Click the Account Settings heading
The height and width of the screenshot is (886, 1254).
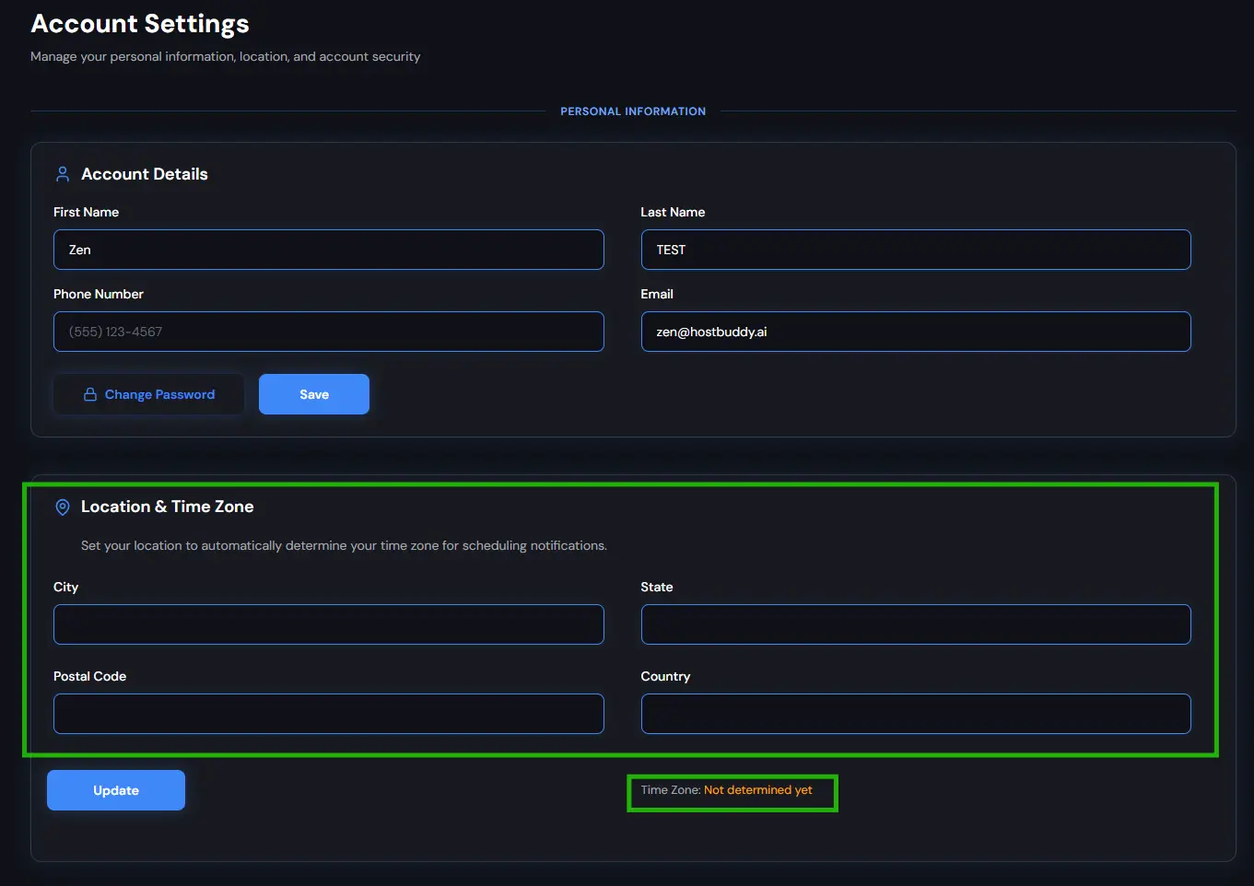(x=139, y=23)
